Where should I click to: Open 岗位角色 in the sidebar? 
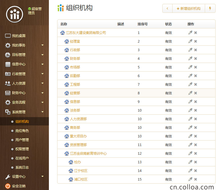pyautogui.click(x=22, y=130)
